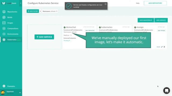172x96 pixels.
Task: Open the Examples link in the sidebar
Action: 11,86
